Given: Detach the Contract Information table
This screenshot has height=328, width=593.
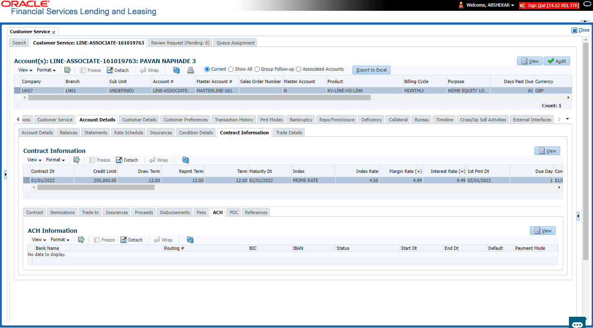Looking at the screenshot, I should point(127,160).
